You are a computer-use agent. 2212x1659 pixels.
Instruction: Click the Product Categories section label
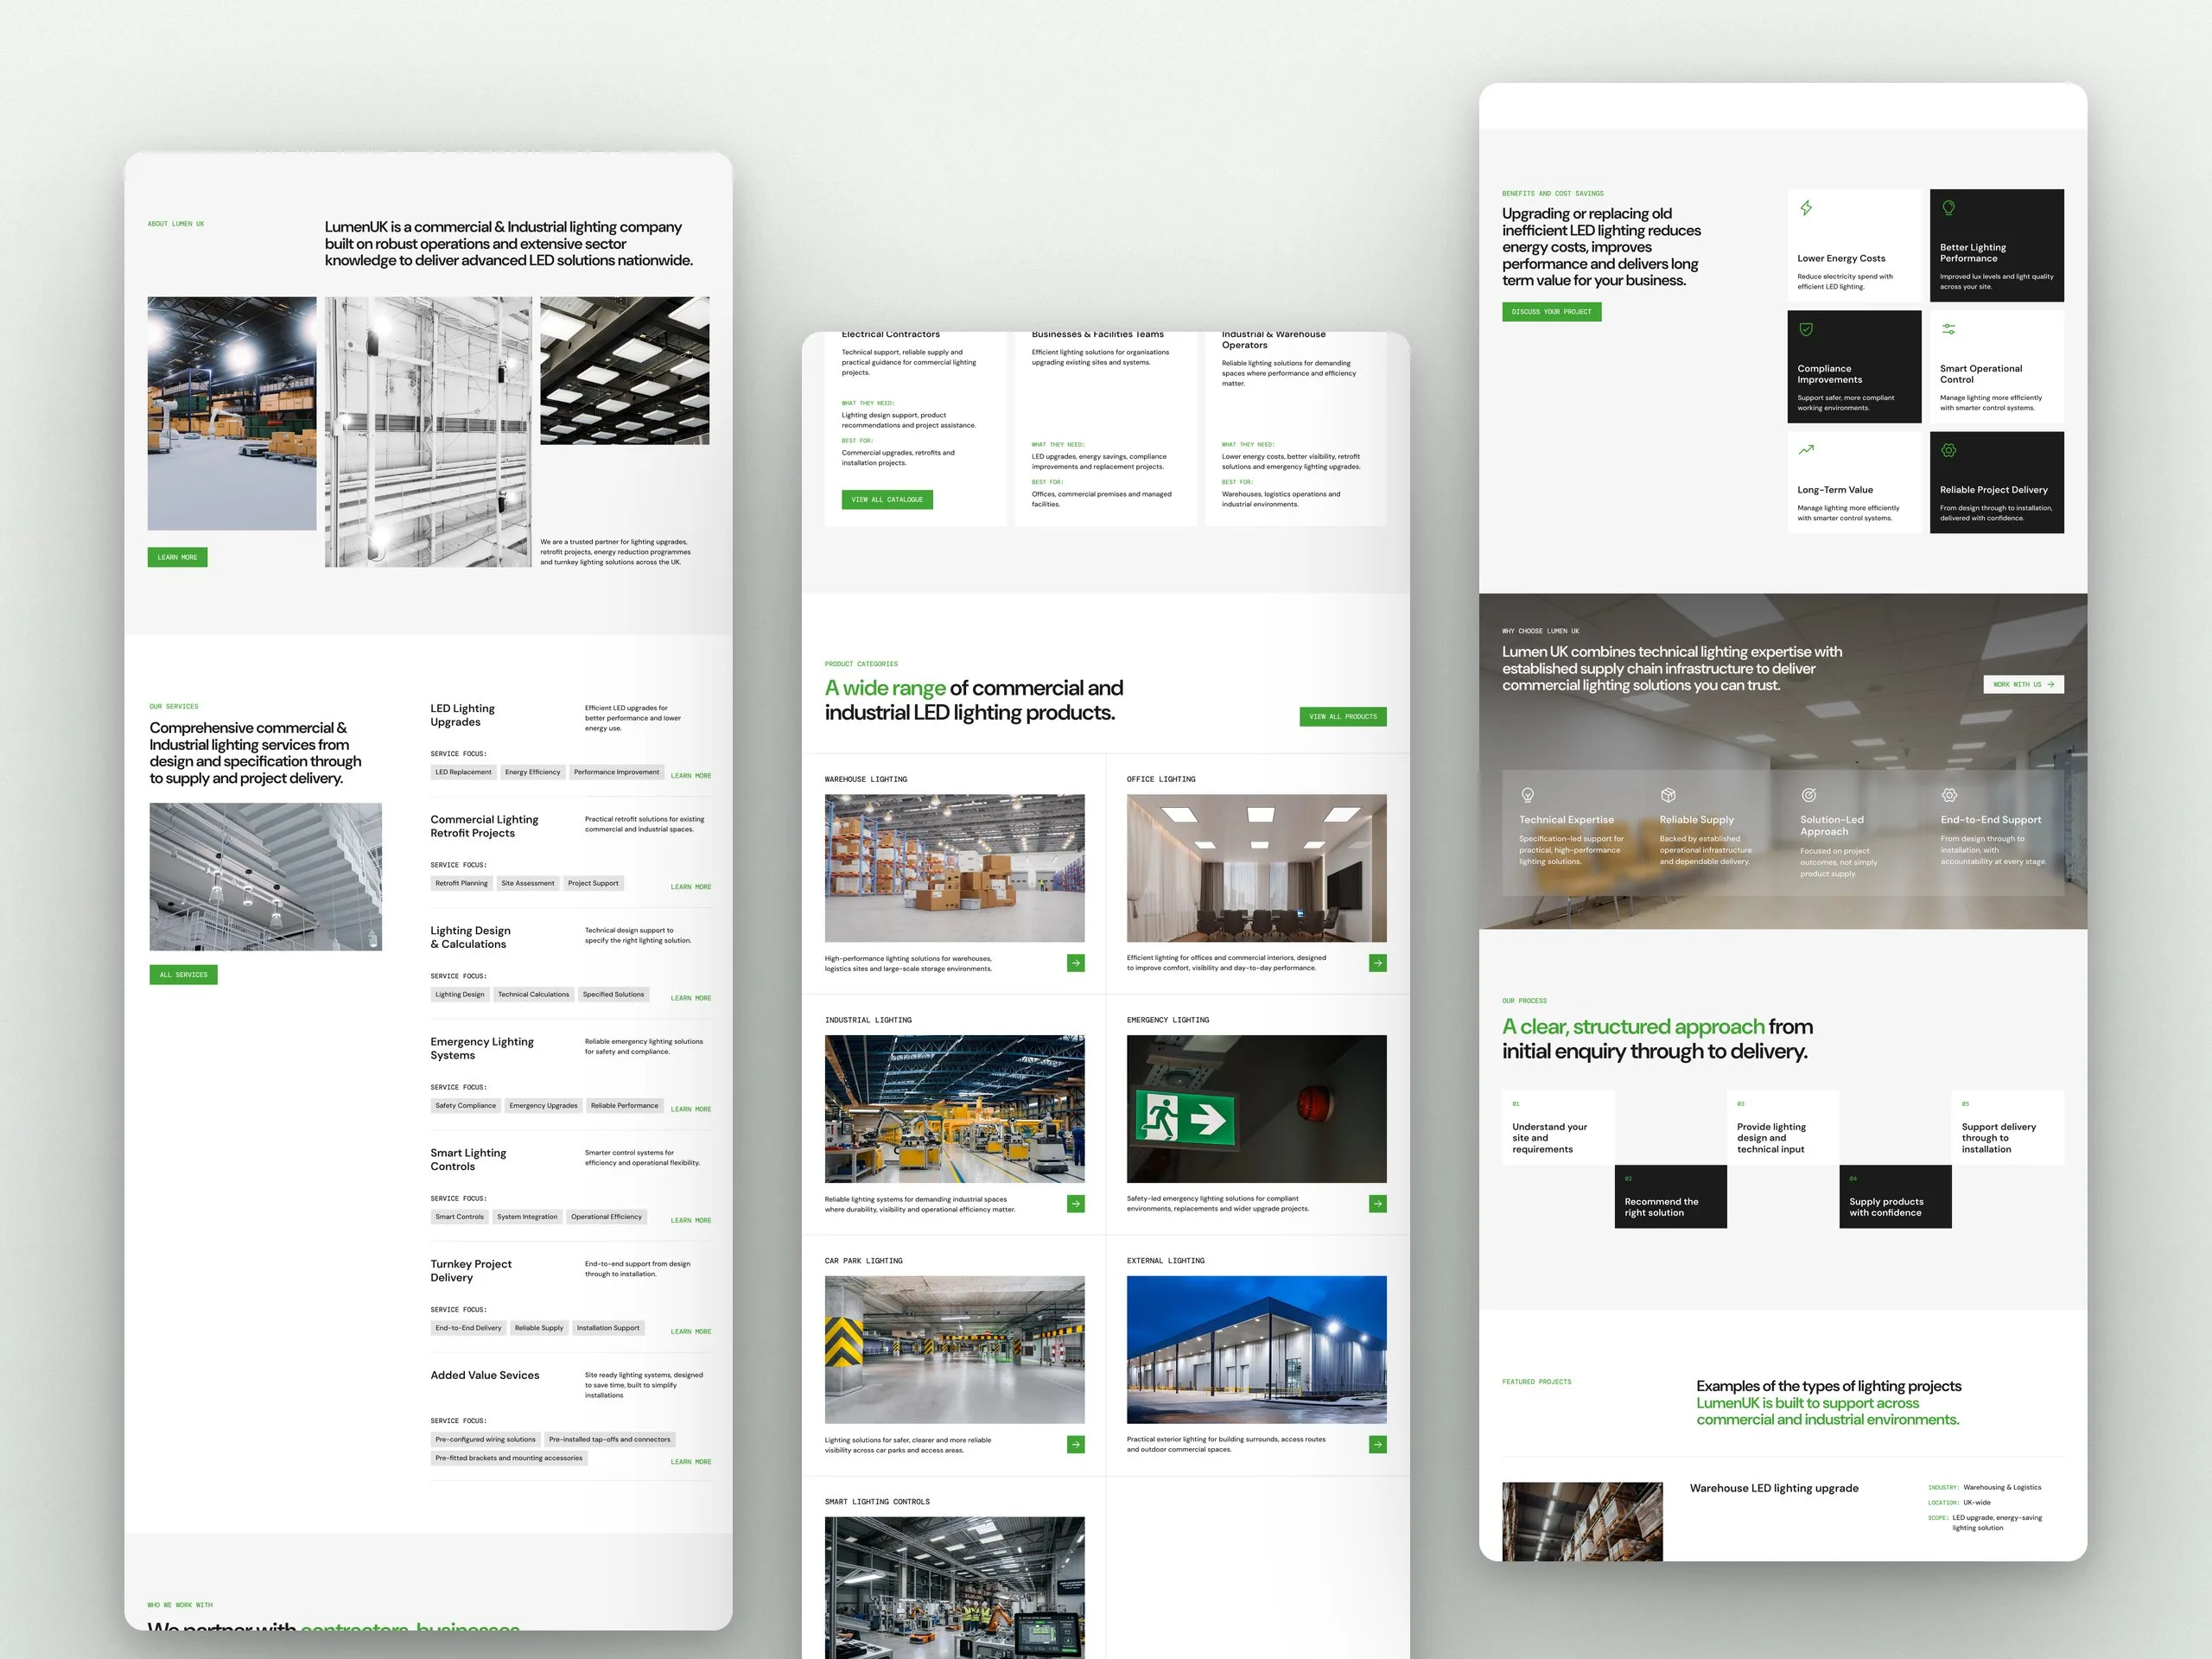(x=861, y=664)
